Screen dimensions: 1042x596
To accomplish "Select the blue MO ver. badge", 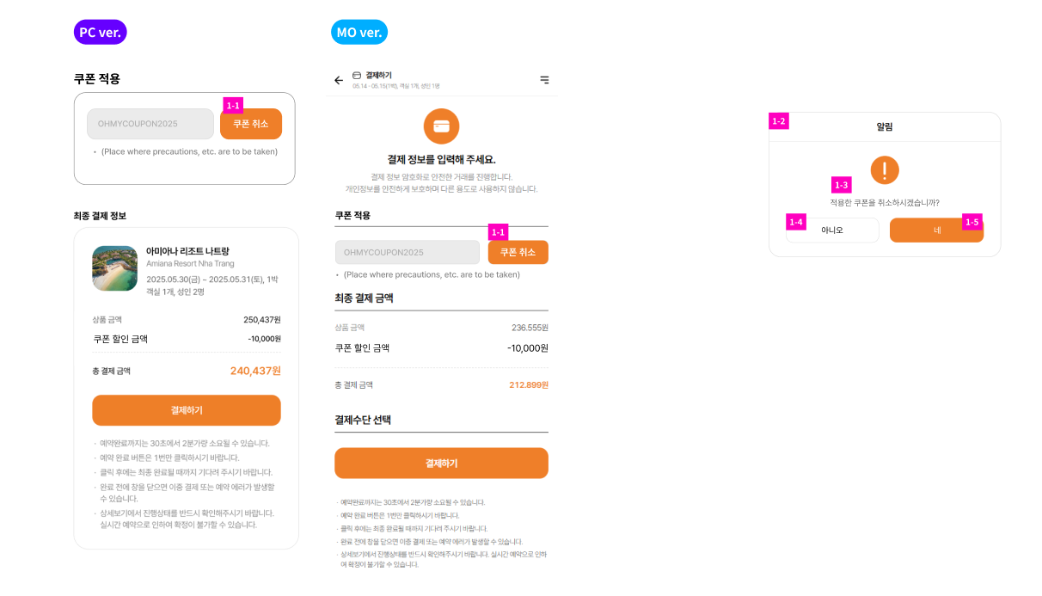I will pyautogui.click(x=359, y=33).
